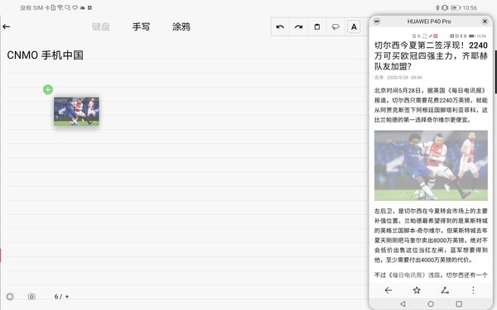
Task: Open the three-dot more menu in phone window
Action: (473, 290)
